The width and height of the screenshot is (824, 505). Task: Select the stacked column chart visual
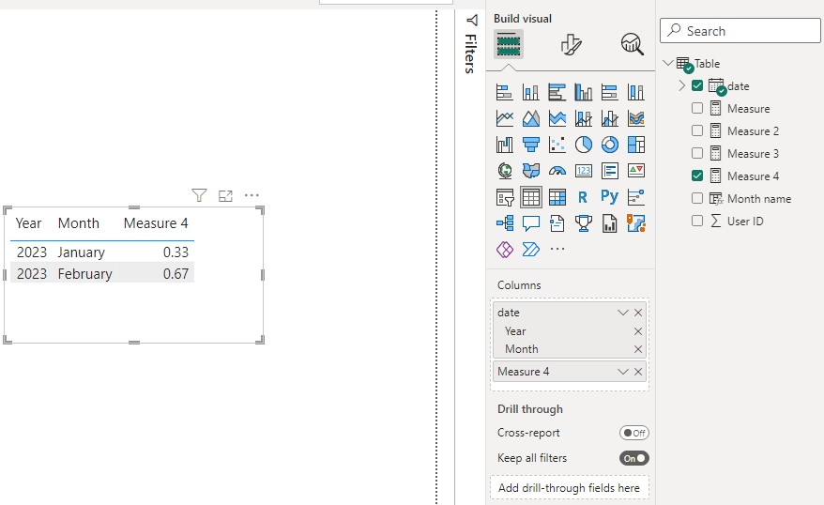tap(531, 93)
